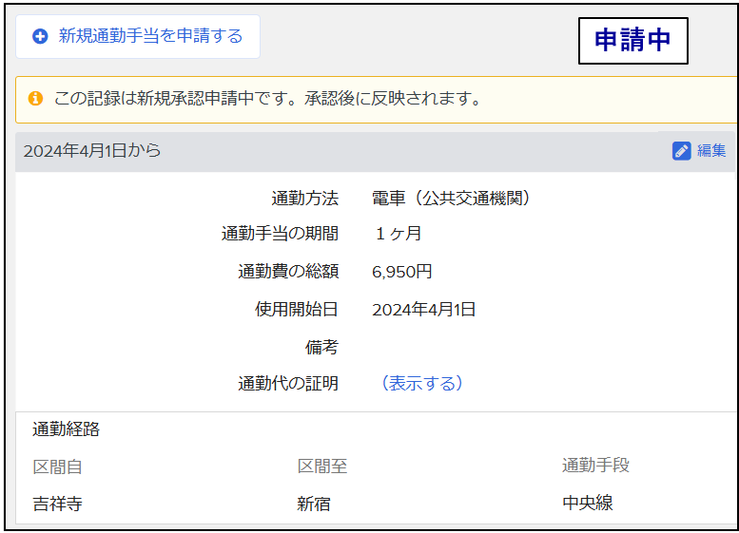Click the 申請中 status badge
The image size is (739, 533).
pyautogui.click(x=632, y=40)
